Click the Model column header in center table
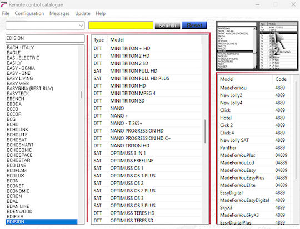Image resolution: width=300 pixels, height=229 pixels. [x=117, y=40]
